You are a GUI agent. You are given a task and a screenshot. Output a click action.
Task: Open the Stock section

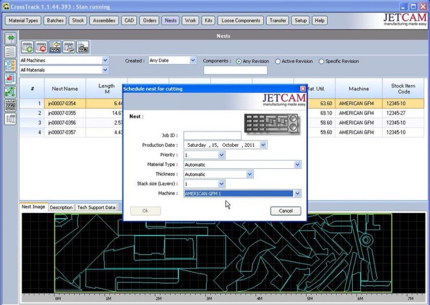(x=78, y=20)
